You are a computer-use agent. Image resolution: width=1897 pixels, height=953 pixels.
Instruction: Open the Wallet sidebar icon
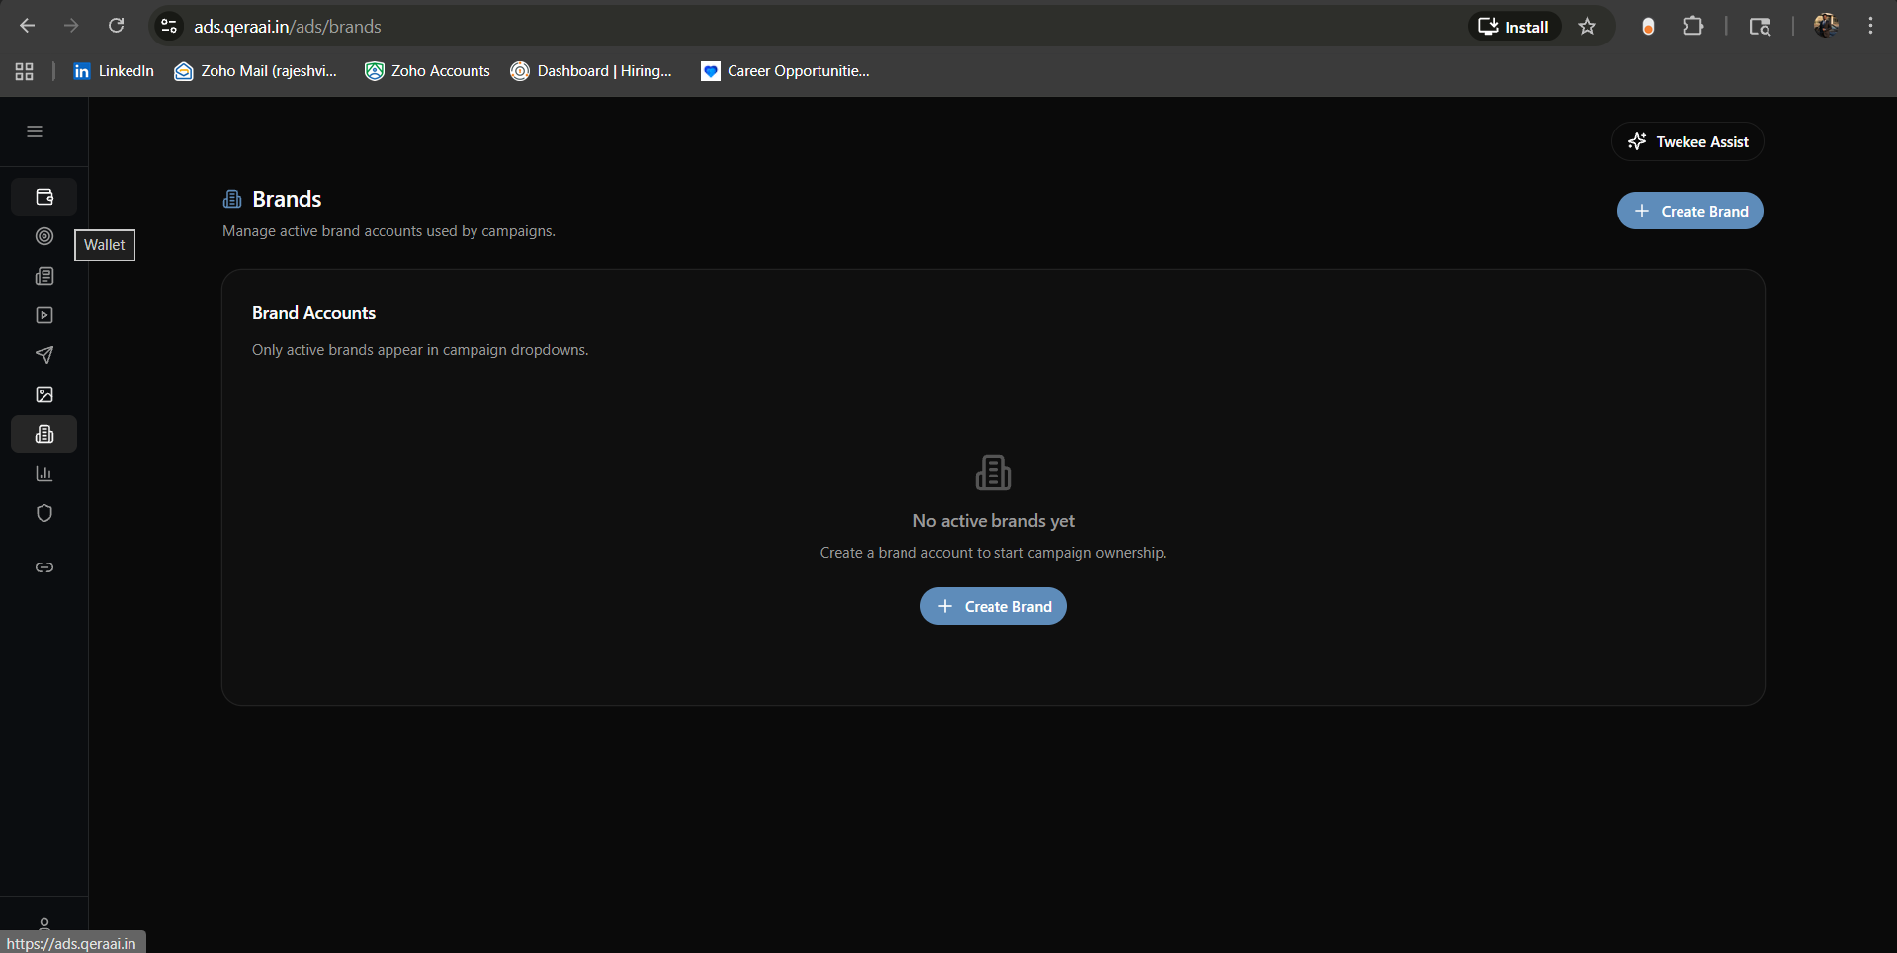coord(44,197)
